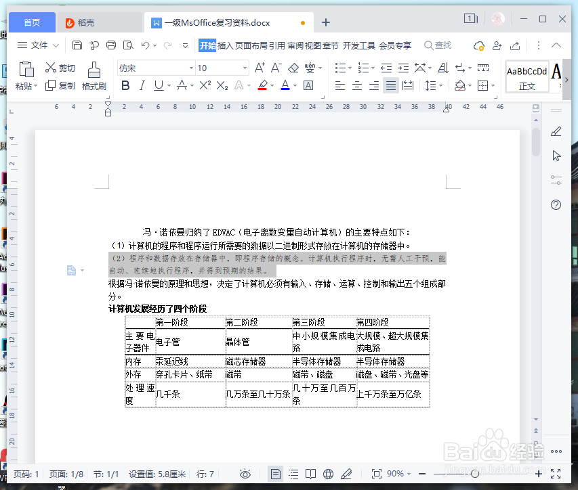Viewport: 578px width, 490px height.
Task: Click the character border A icon
Action: pos(308,86)
